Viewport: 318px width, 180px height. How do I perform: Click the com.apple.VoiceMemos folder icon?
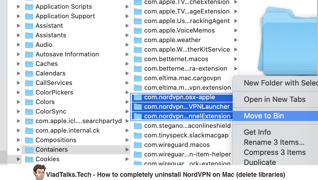click(x=138, y=30)
